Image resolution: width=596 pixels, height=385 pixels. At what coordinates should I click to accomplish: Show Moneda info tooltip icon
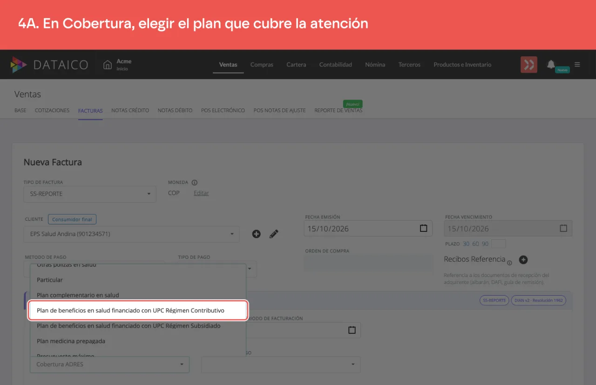pos(195,182)
